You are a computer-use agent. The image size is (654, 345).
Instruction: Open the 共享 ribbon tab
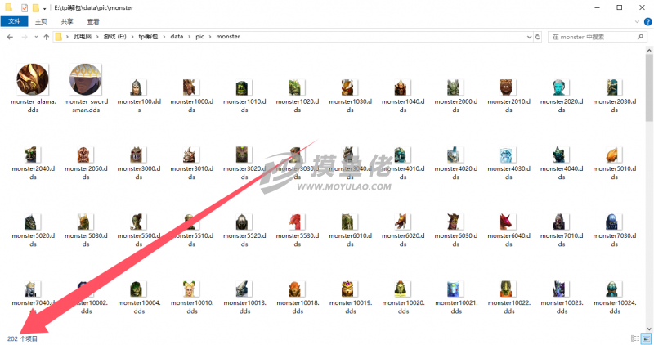click(x=67, y=22)
